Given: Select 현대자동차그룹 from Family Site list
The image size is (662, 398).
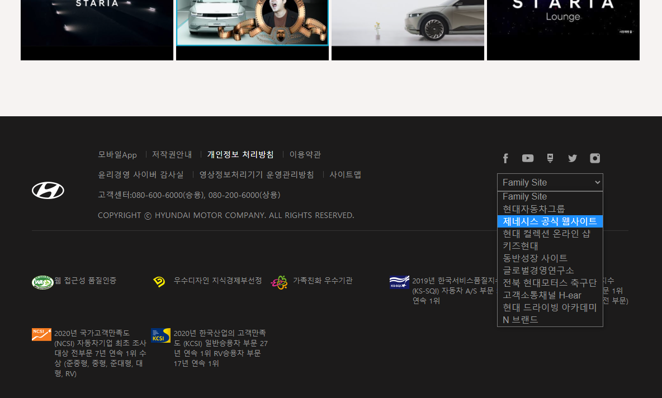Looking at the screenshot, I should (x=550, y=209).
